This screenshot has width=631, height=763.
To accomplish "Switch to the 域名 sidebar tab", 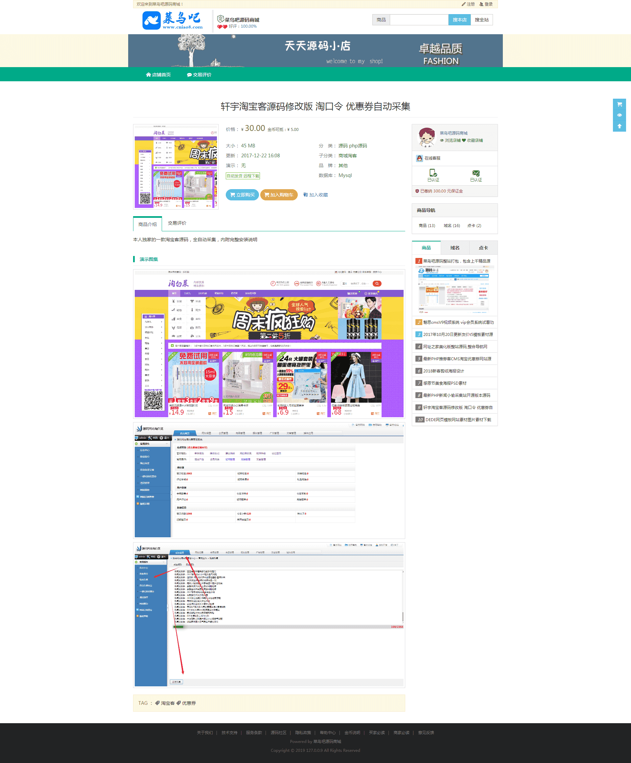I will coord(455,248).
